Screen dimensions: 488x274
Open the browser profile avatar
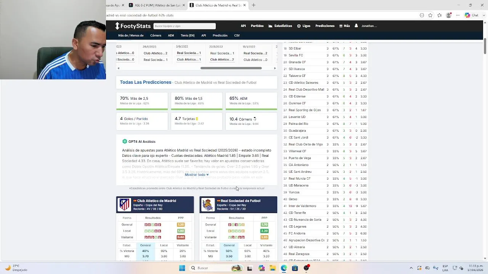click(449, 15)
